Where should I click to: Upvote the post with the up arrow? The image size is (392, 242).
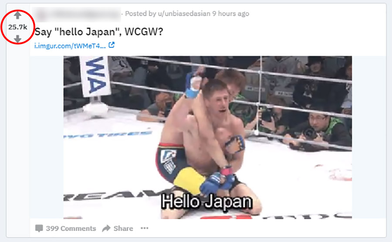[17, 16]
